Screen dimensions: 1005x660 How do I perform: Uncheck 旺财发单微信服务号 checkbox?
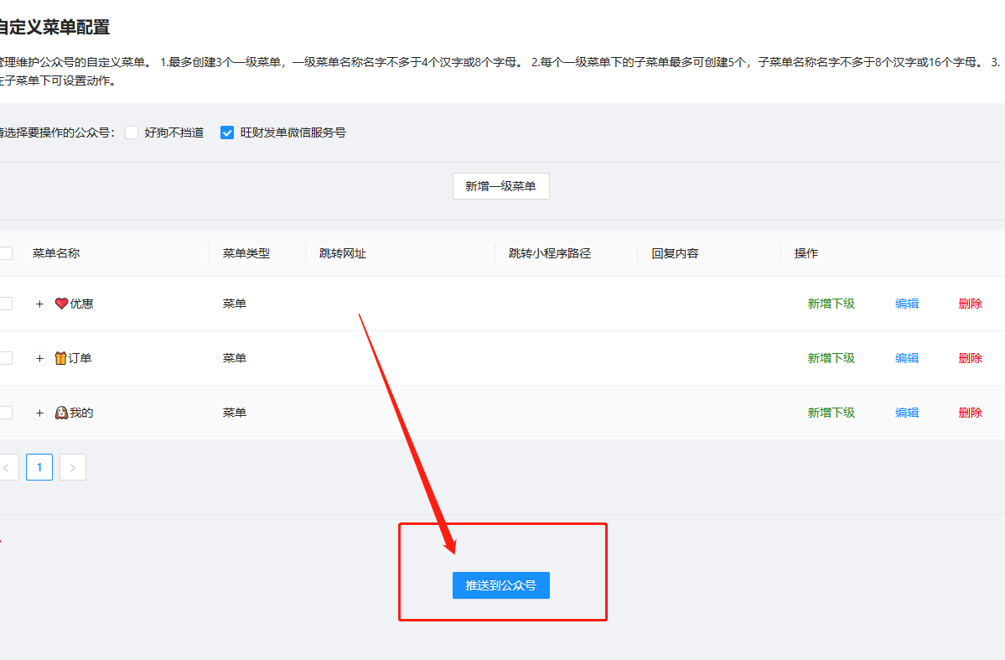tap(227, 133)
